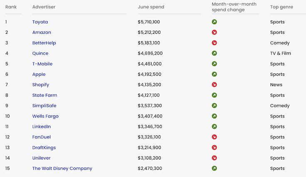Click SimpliSafe's green upward arrow icon
The image size is (306, 177).
coord(214,106)
